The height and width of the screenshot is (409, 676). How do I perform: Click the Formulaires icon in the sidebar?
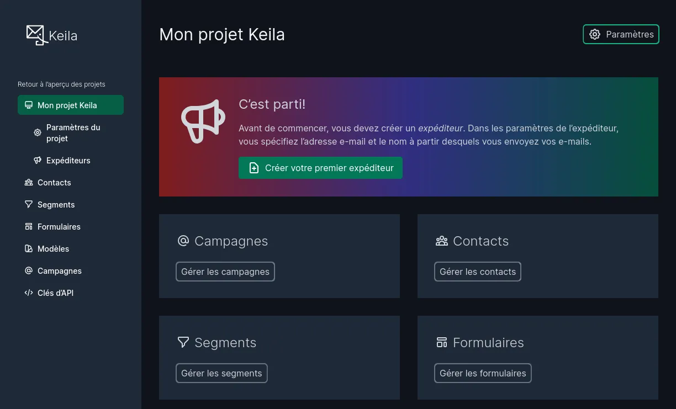(x=28, y=226)
